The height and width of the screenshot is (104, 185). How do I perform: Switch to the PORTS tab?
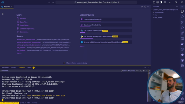tap(29, 68)
